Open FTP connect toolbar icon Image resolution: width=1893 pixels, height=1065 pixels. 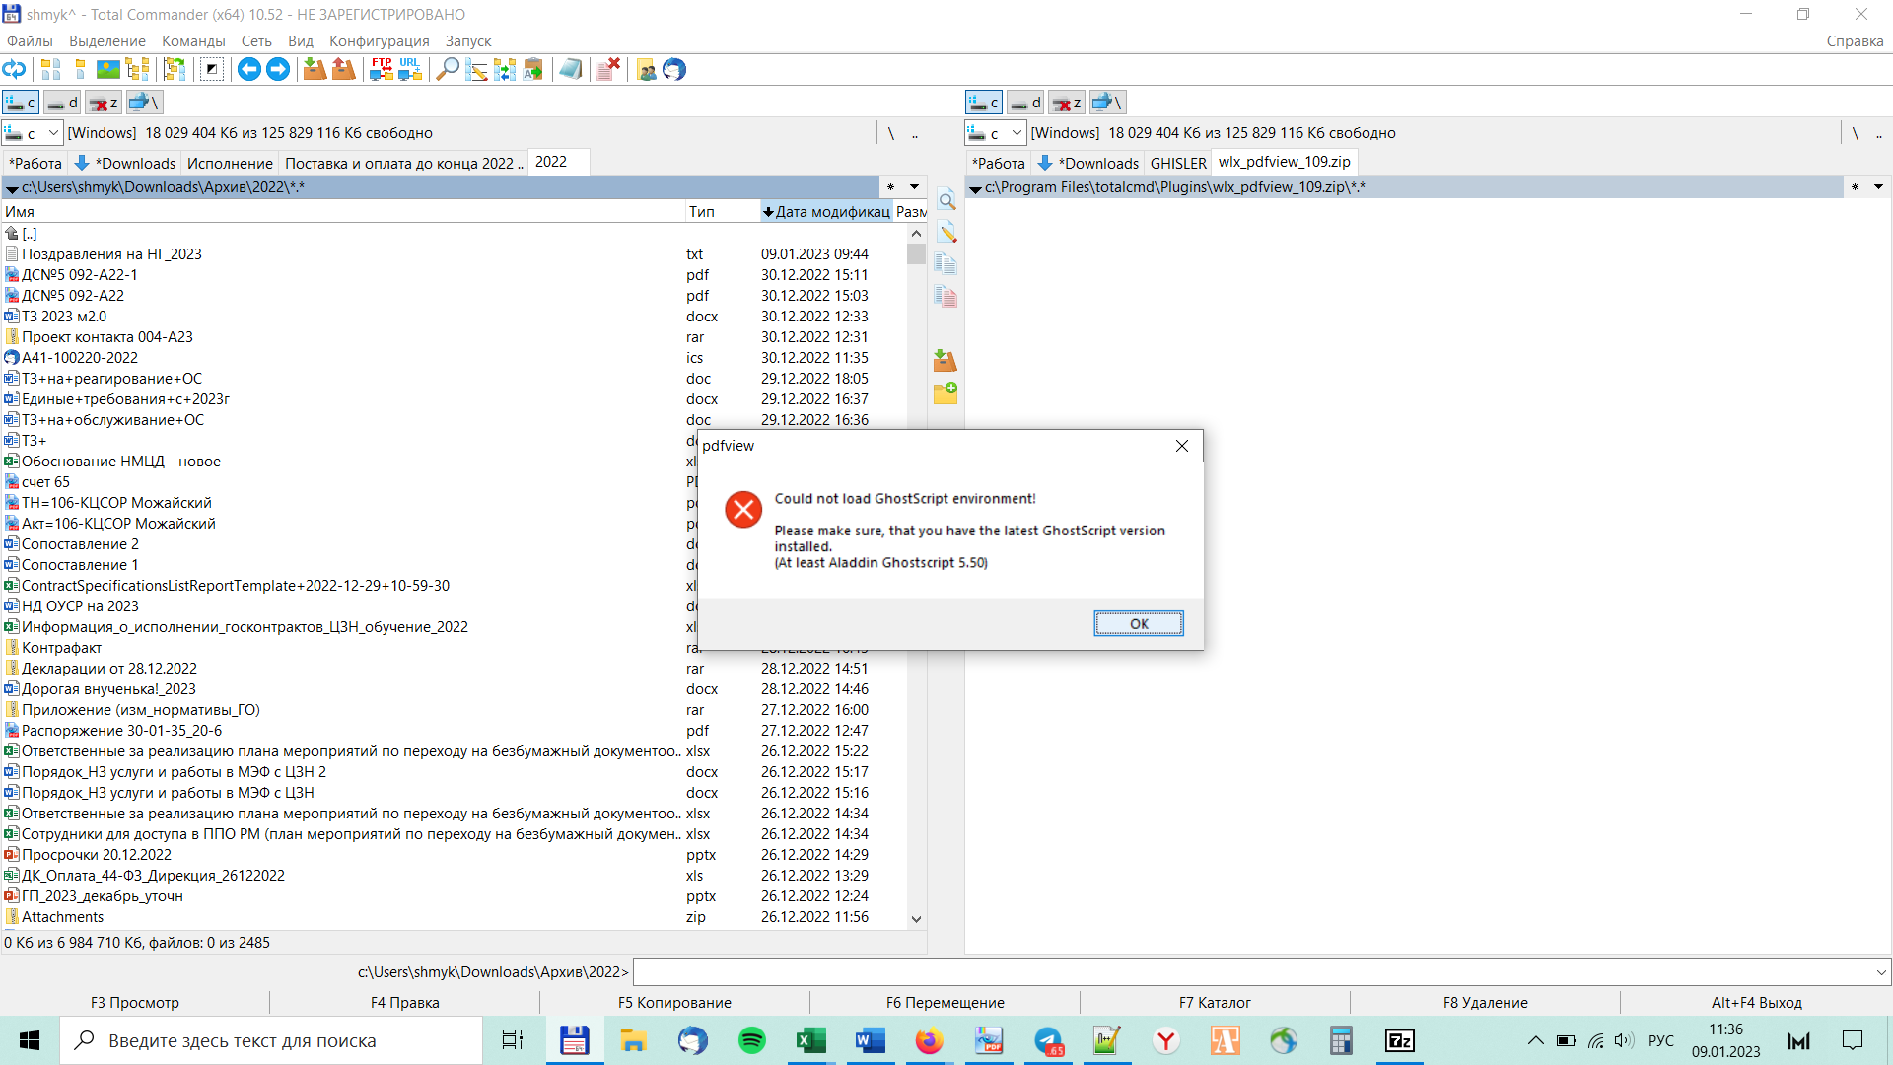(382, 69)
